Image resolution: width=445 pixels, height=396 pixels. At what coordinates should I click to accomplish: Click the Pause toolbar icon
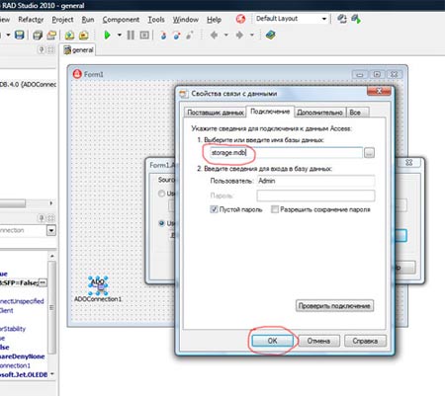[x=131, y=35]
